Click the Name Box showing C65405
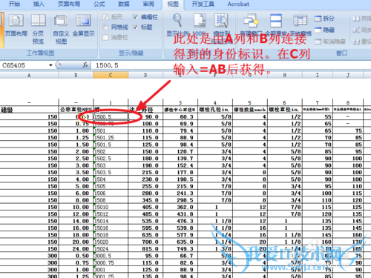Image resolution: width=371 pixels, height=278 pixels. [x=24, y=65]
